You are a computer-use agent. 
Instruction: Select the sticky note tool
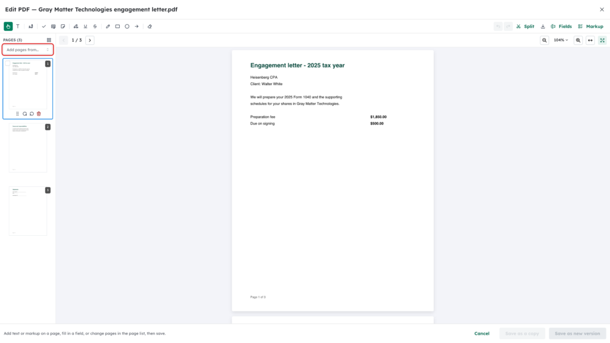tap(63, 26)
